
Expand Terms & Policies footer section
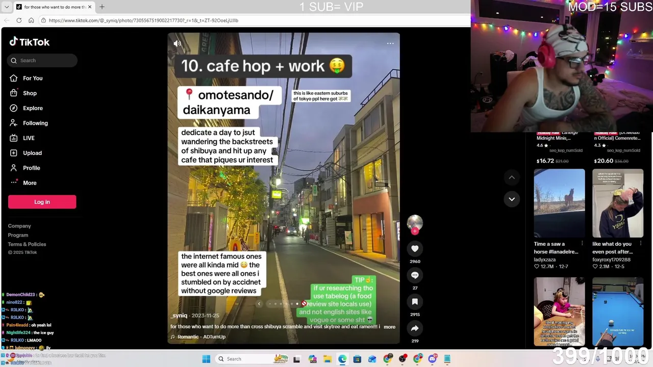click(27, 244)
